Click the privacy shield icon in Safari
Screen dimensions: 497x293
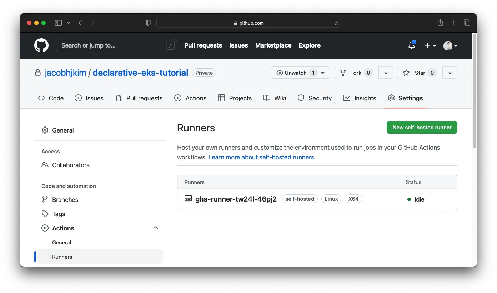[147, 23]
